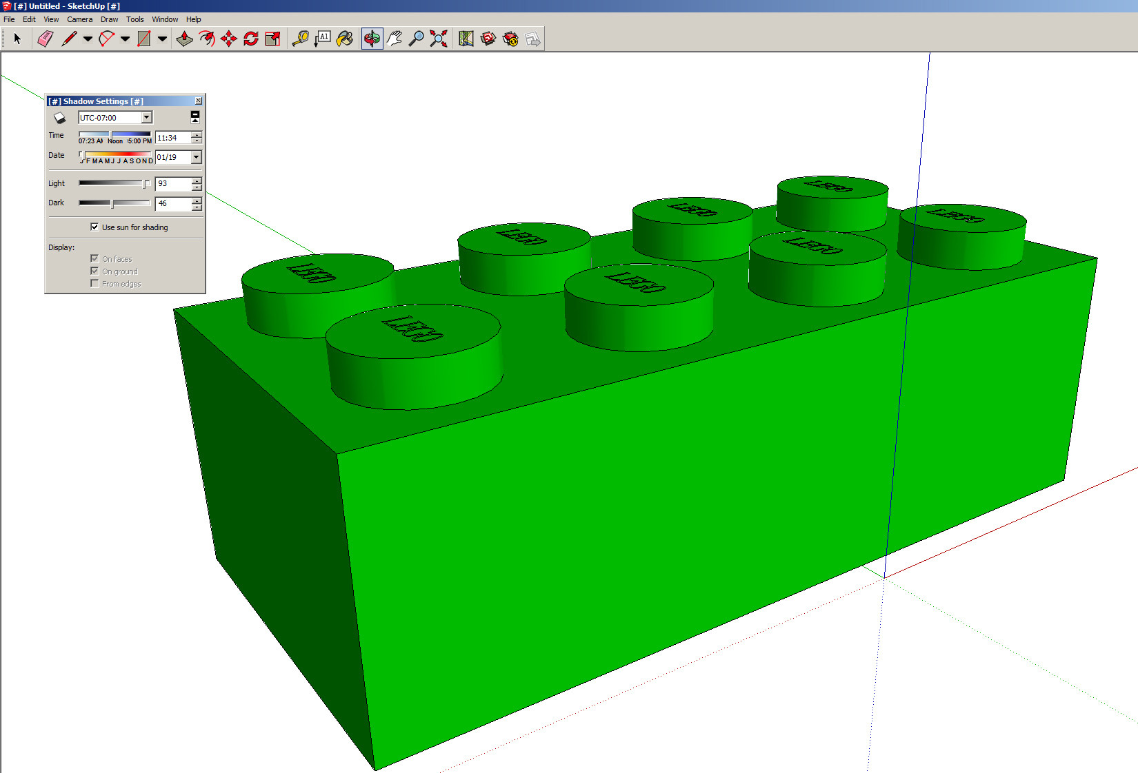Choose the Tape Measure tool
Image resolution: width=1138 pixels, height=773 pixels.
300,39
